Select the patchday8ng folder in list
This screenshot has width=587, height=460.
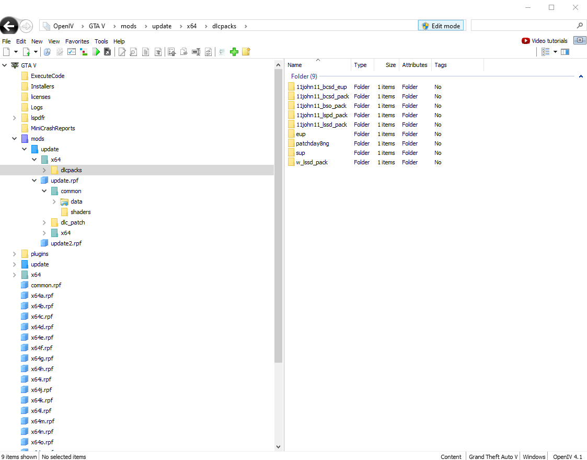coord(312,143)
